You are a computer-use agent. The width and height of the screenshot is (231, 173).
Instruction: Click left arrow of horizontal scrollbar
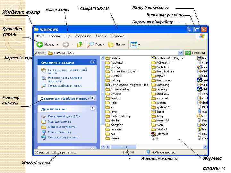click(x=107, y=147)
